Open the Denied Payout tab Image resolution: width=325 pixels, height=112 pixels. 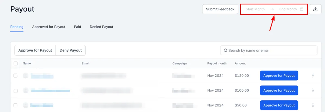[x=102, y=27]
